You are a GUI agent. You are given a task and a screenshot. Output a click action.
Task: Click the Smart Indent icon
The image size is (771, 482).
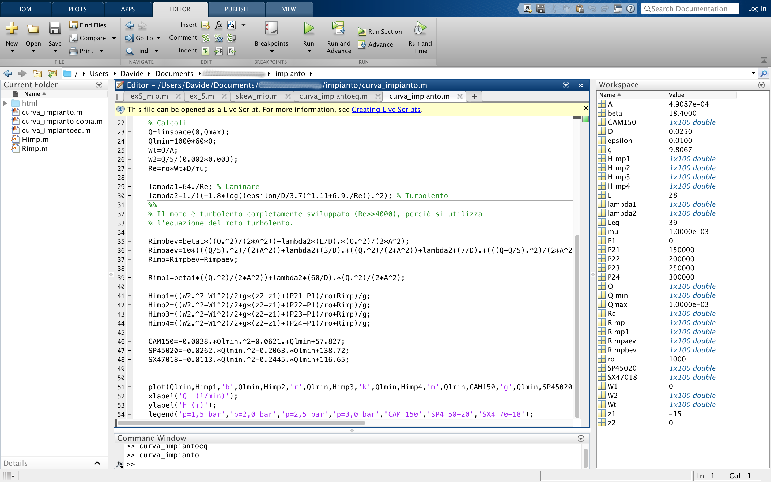click(206, 51)
